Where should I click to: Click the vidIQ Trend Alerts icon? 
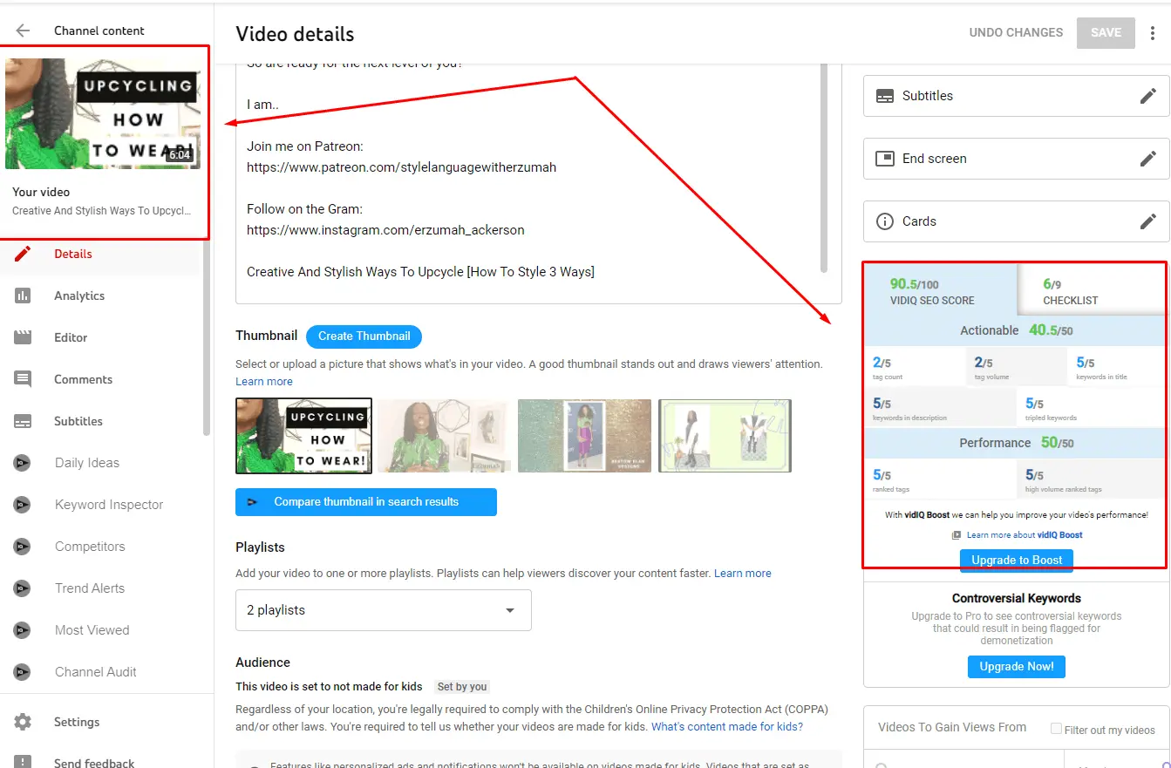pyautogui.click(x=22, y=588)
